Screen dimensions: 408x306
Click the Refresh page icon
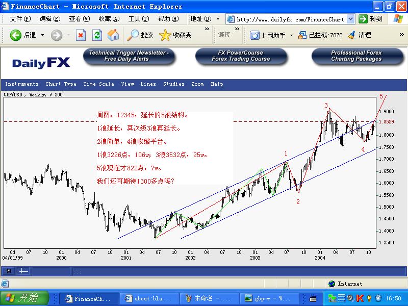point(97,35)
